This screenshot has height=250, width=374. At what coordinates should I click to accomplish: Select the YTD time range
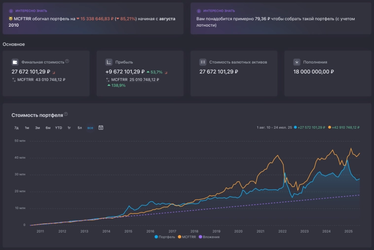coord(58,128)
